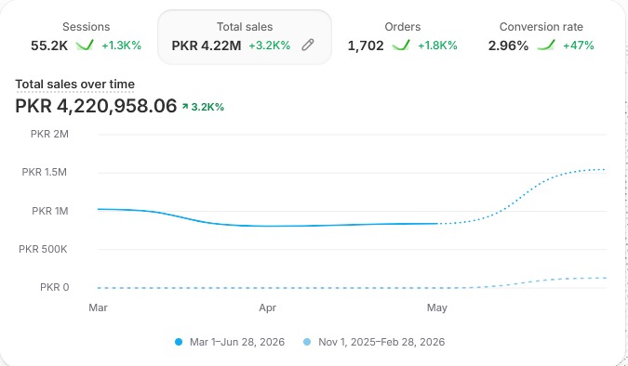Image resolution: width=628 pixels, height=366 pixels.
Task: Click the Total sales over time heading
Action: [75, 84]
